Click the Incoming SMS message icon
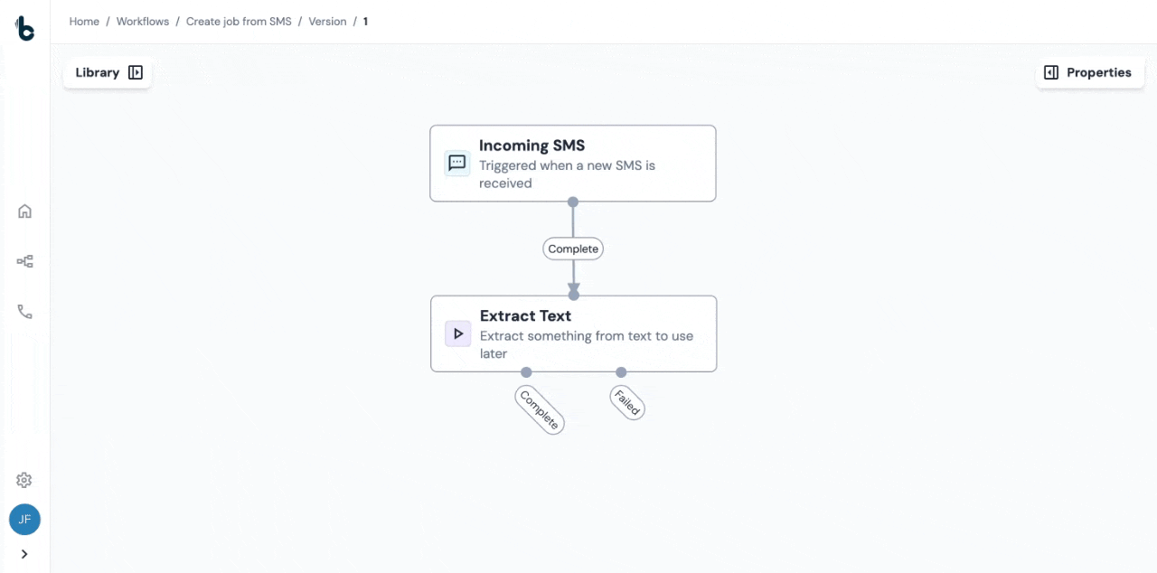This screenshot has height=573, width=1157. pyautogui.click(x=457, y=164)
